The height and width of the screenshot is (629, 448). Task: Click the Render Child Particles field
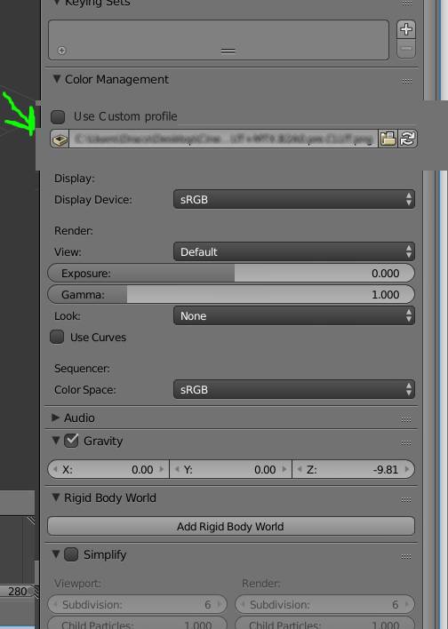click(324, 623)
